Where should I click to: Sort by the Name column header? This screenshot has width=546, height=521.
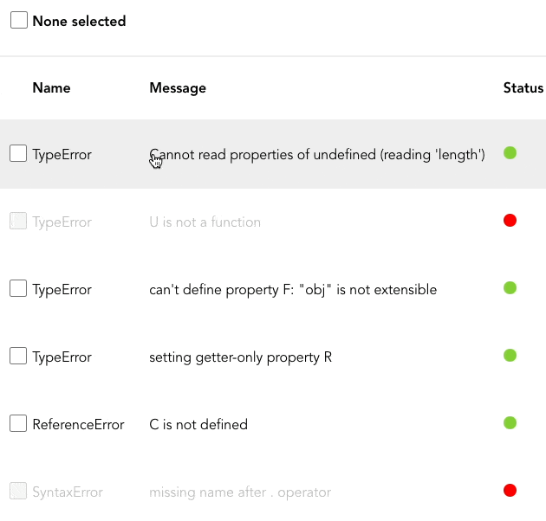coord(51,87)
